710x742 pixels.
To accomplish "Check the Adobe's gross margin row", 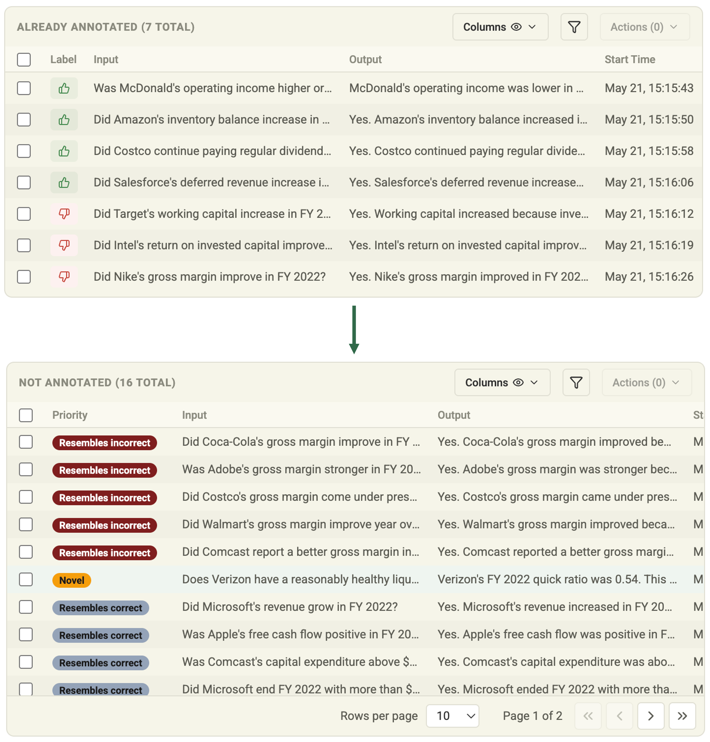I will click(x=26, y=470).
